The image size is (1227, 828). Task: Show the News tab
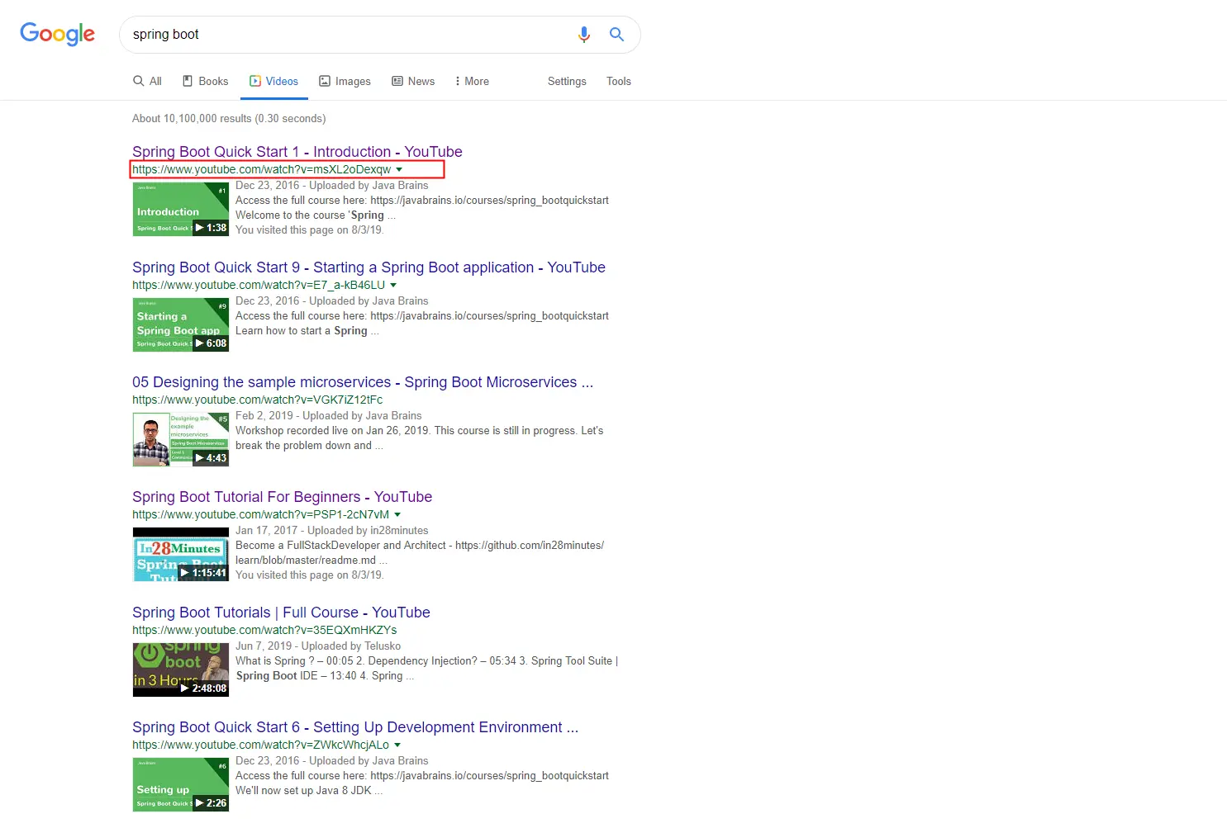(x=413, y=81)
